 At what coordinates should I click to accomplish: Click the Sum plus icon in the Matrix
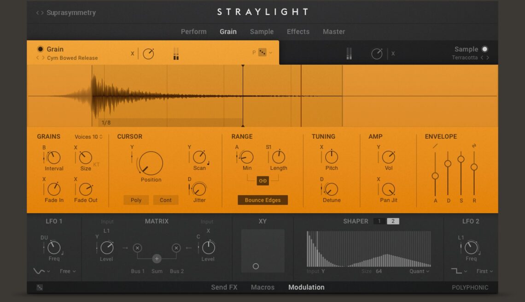(x=157, y=259)
